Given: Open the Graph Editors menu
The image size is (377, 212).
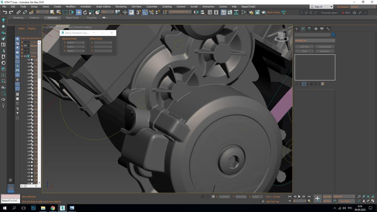Looking at the screenshot, I should click(103, 6).
